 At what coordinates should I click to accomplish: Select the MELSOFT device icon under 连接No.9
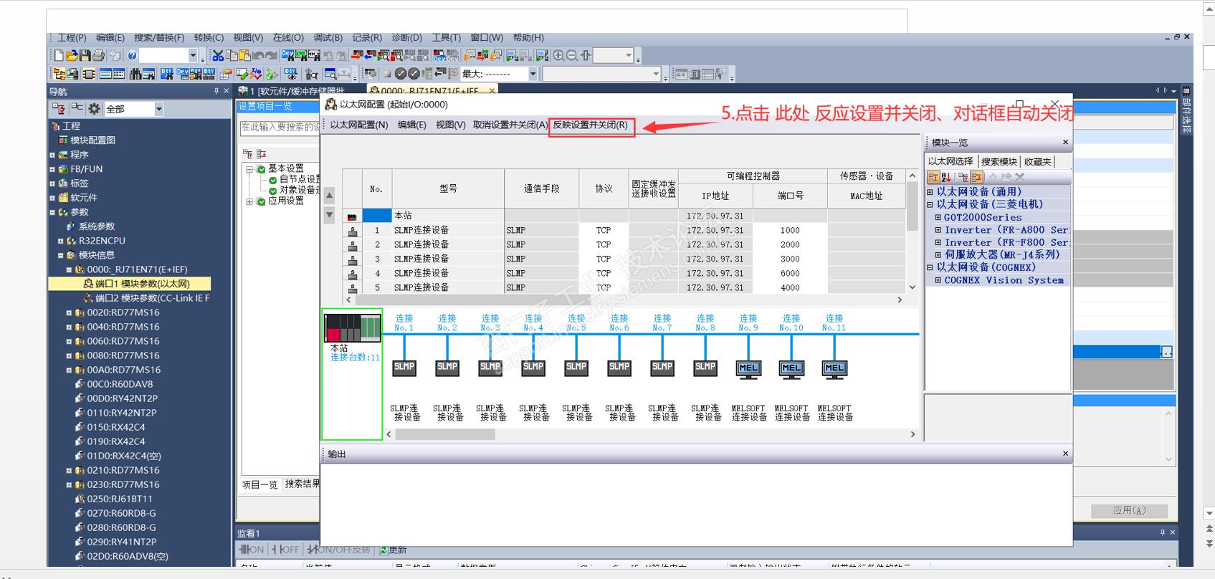point(748,368)
